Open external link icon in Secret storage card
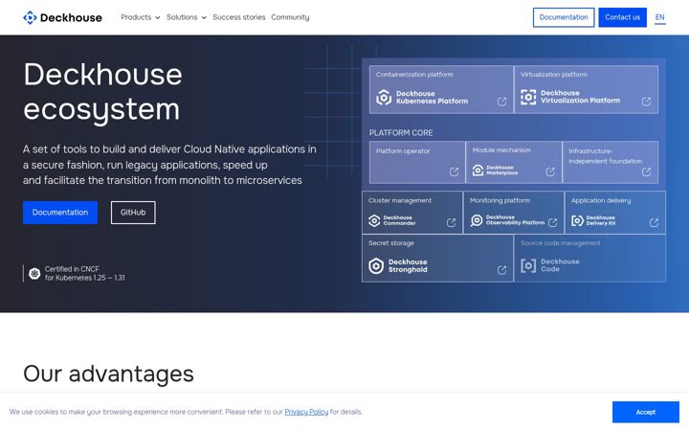The width and height of the screenshot is (689, 431). 501,270
